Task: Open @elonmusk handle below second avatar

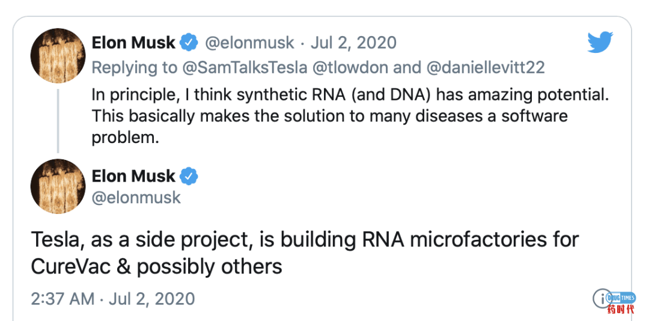Action: [x=136, y=198]
